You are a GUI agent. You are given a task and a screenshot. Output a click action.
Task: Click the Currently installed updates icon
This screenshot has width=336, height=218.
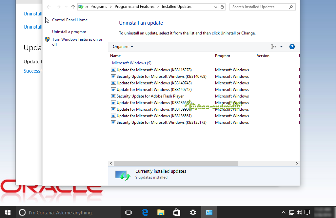tap(122, 175)
